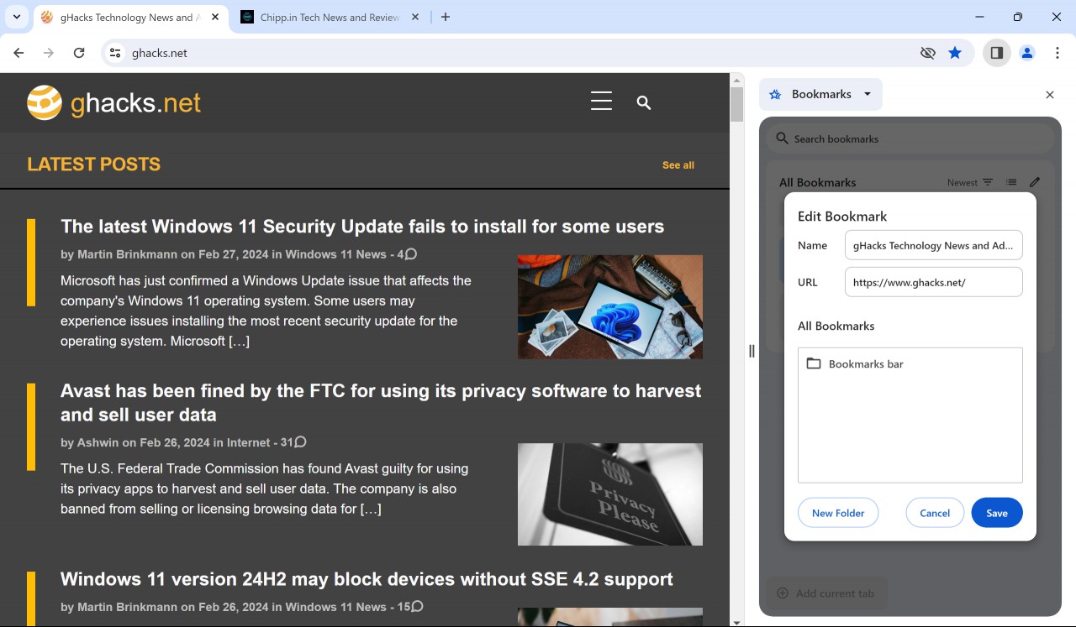Open the Avast fined by FTC headline

click(x=381, y=403)
